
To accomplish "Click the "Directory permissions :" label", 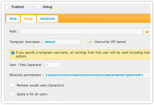I will [x=26, y=75].
